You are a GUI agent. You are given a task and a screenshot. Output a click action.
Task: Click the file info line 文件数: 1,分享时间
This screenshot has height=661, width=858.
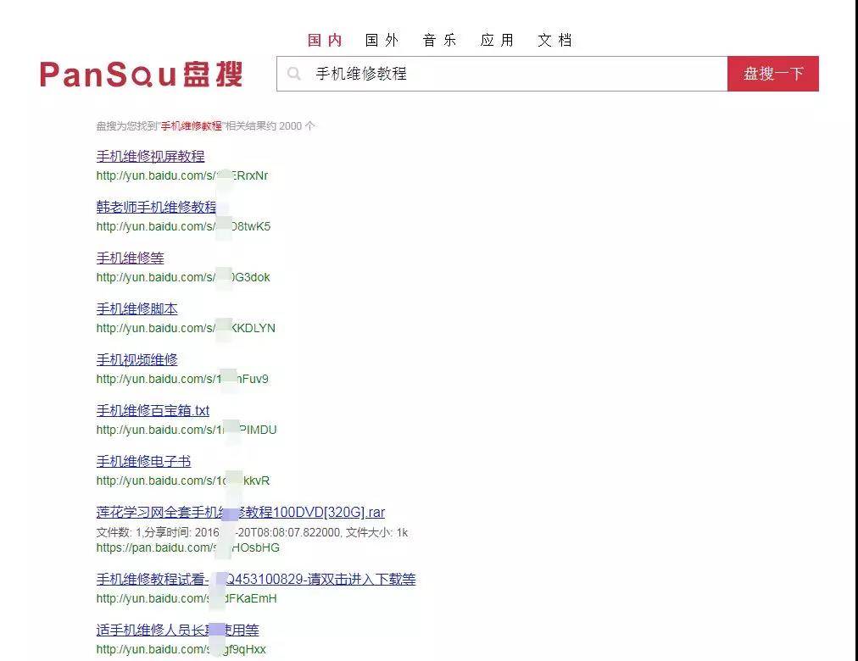point(252,532)
